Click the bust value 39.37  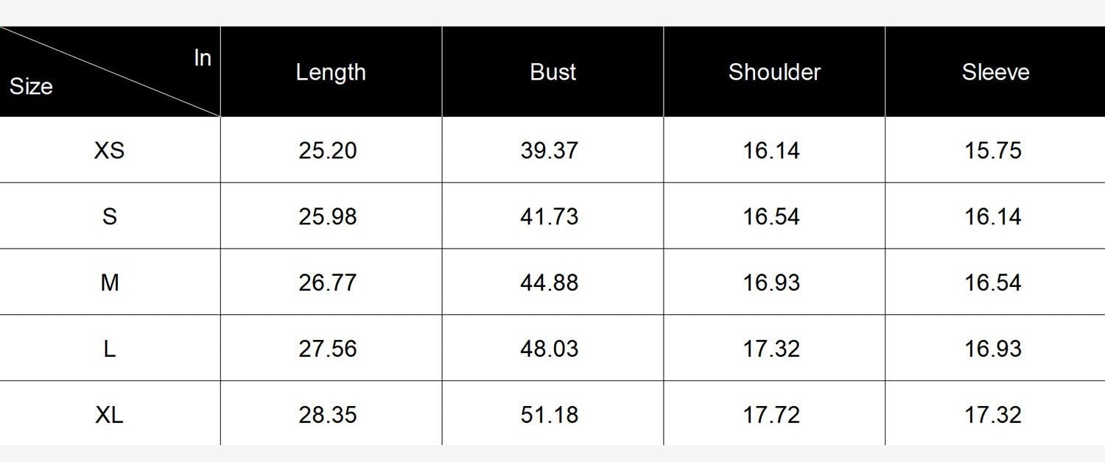click(550, 150)
